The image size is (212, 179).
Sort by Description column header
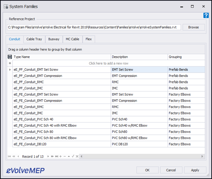click(139, 57)
